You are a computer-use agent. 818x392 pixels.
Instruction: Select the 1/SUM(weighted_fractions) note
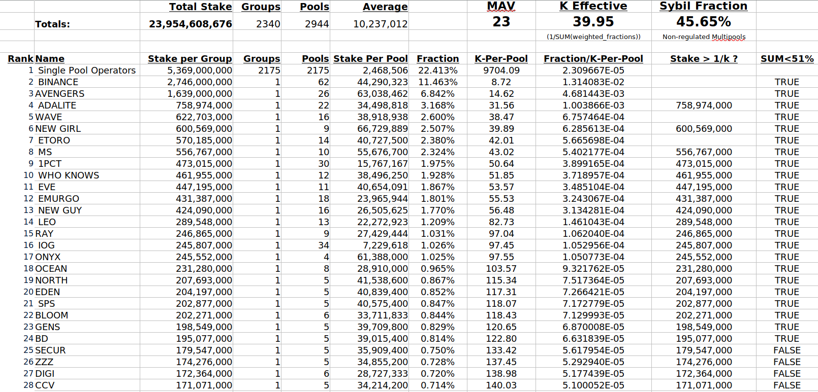pos(593,37)
